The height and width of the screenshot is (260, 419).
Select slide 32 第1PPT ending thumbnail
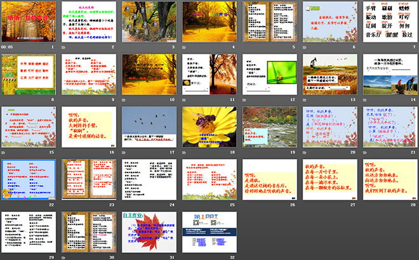point(209,232)
